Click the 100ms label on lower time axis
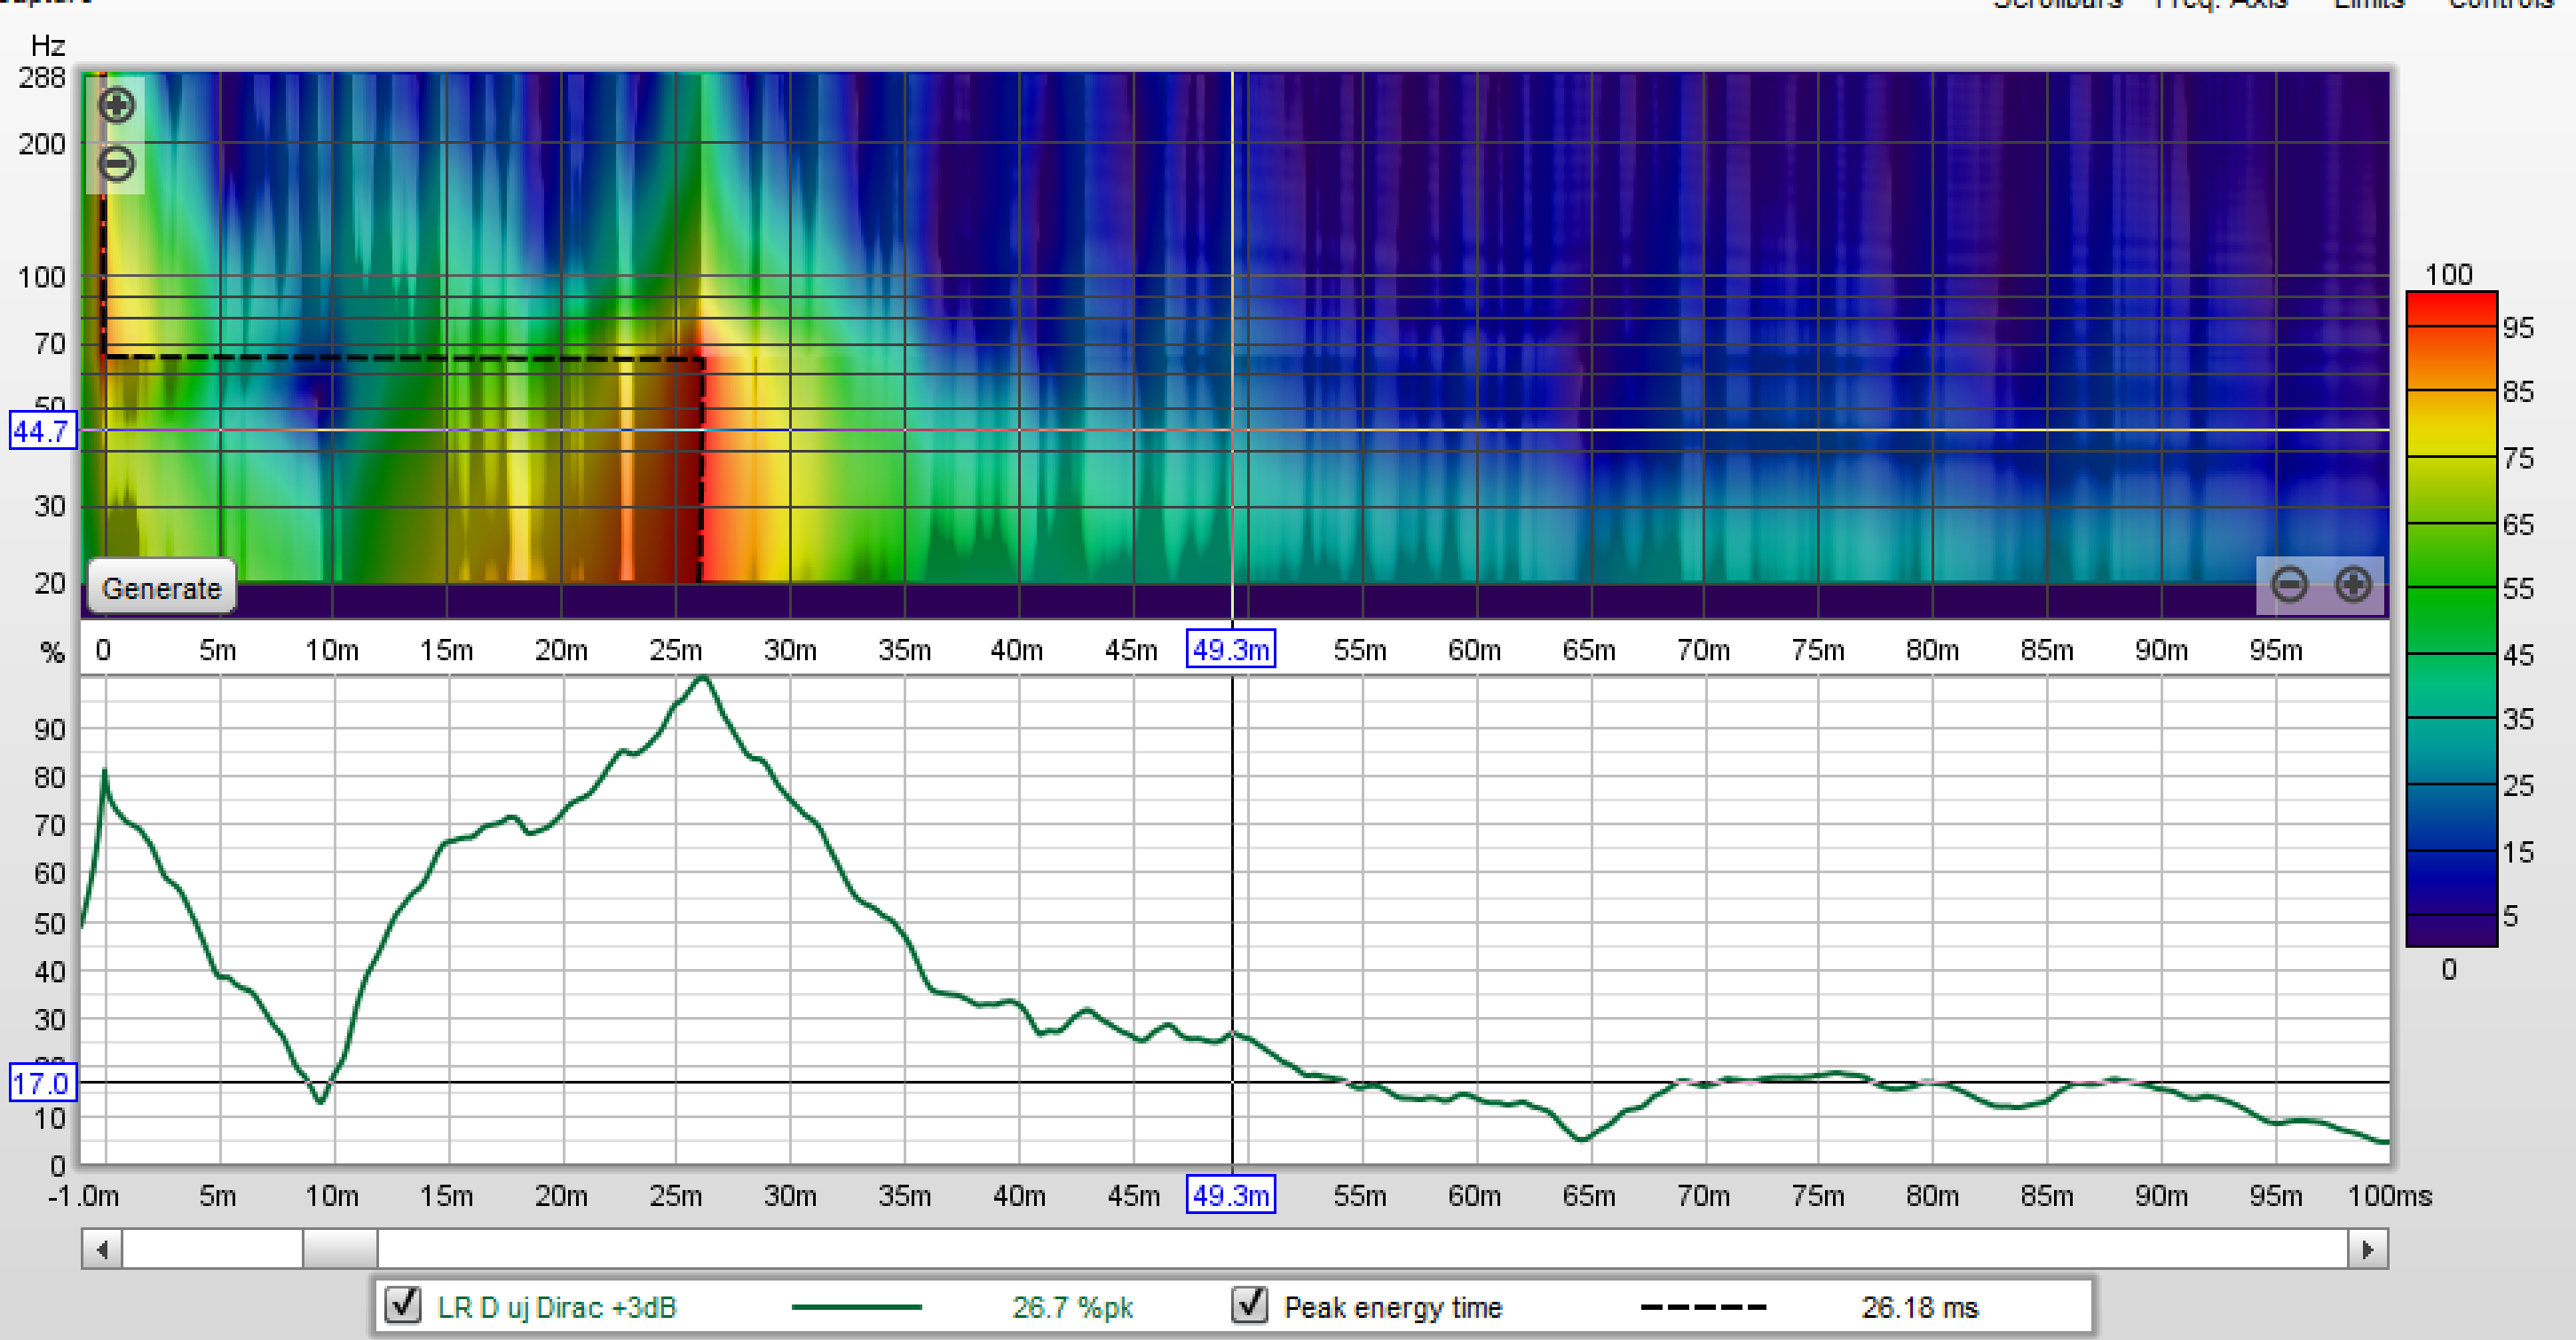 [2390, 1195]
